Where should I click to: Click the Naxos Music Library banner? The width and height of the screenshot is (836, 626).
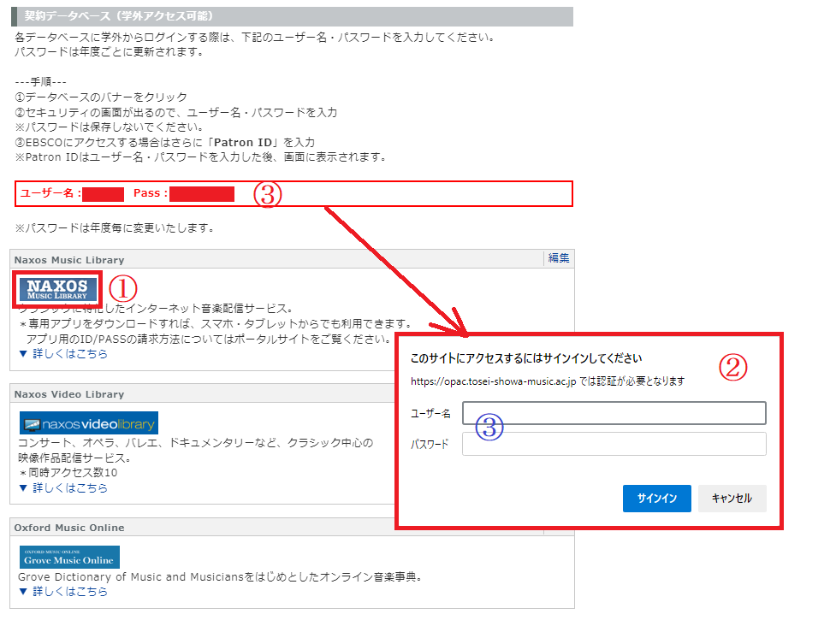click(57, 290)
